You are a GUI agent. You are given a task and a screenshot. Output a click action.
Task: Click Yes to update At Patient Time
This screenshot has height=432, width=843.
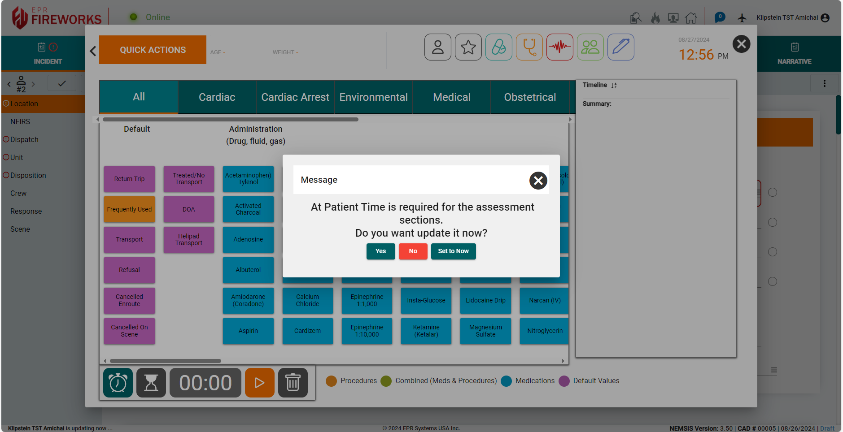tap(380, 251)
